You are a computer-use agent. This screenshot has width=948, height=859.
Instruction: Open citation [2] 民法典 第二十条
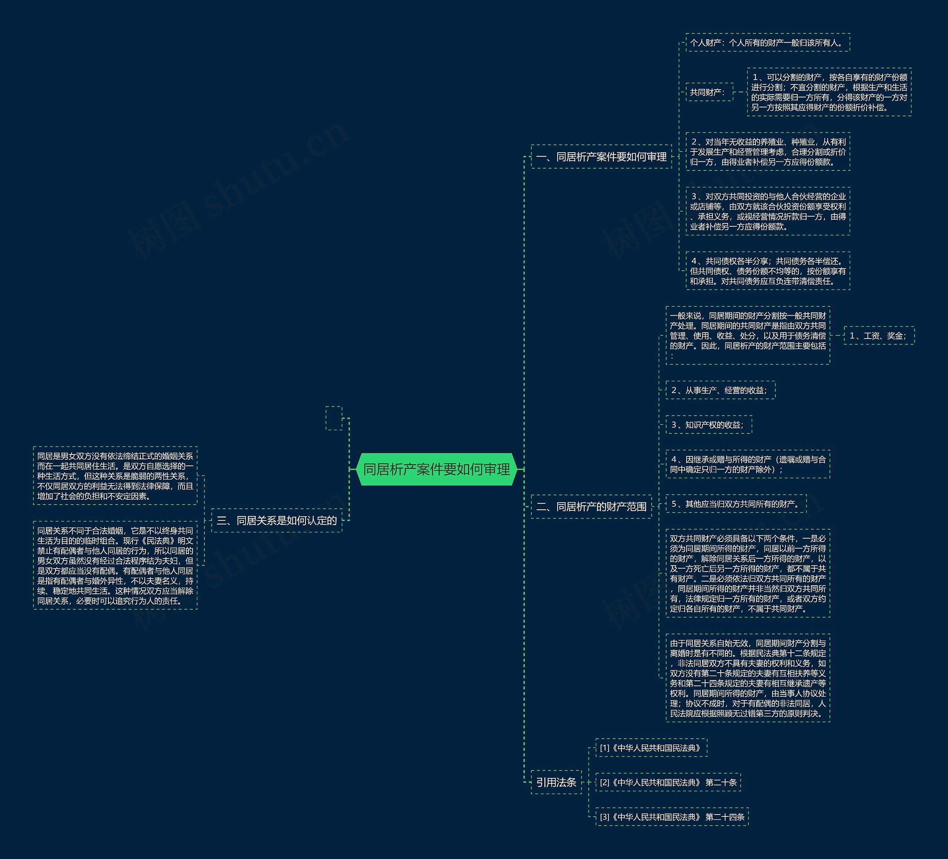pos(668,782)
